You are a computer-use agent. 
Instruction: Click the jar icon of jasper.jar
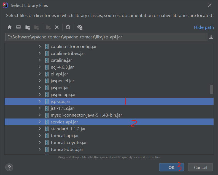[x=47, y=88]
